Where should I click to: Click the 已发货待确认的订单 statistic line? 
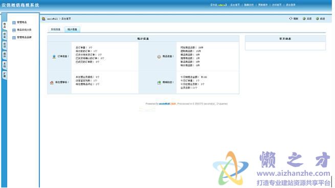90,59
